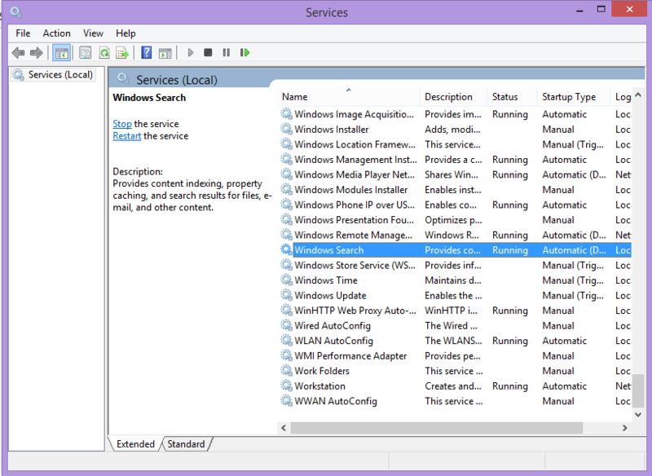
Task: Sort by the Name column header
Action: 349,97
